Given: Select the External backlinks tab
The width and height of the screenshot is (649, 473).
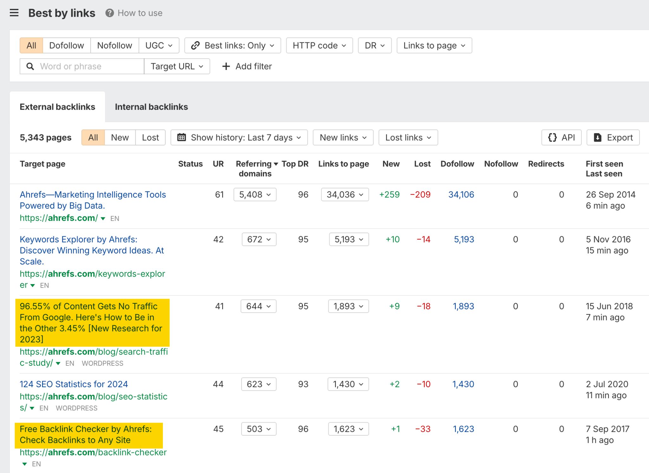Looking at the screenshot, I should pyautogui.click(x=57, y=107).
